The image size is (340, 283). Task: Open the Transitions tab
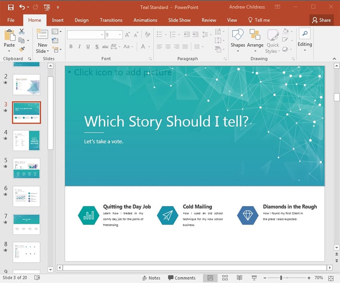click(x=111, y=20)
